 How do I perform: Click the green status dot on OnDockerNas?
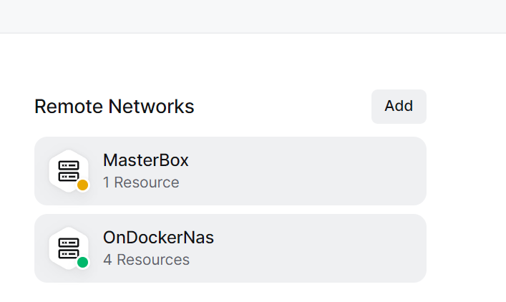[x=82, y=263]
